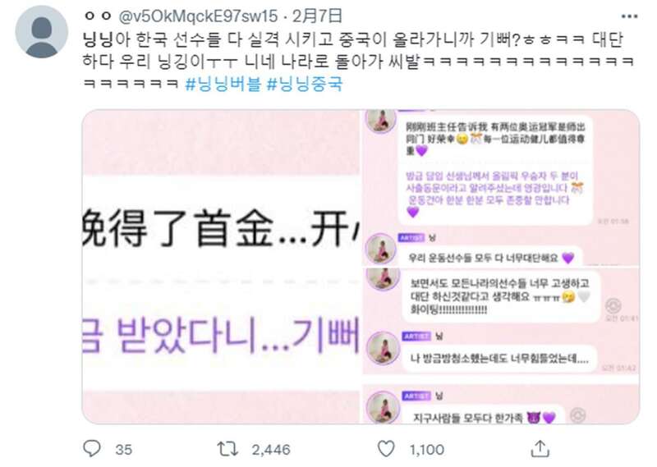Open the left attached image with 首金 text
657x467 pixels.
pos(221,267)
